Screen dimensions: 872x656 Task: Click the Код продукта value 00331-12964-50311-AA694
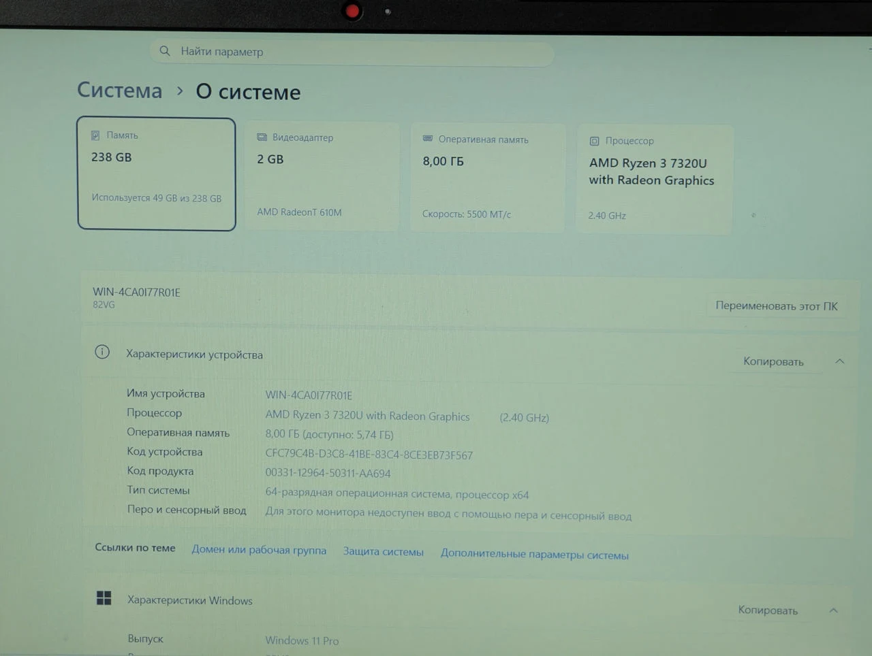point(328,473)
